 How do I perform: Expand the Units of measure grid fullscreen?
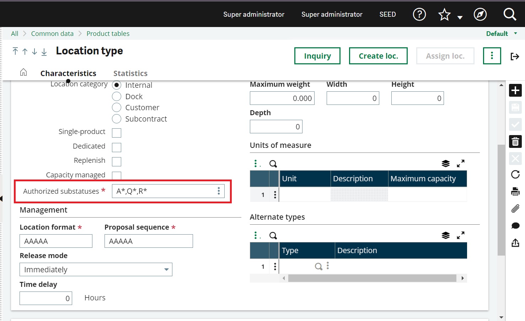(461, 164)
